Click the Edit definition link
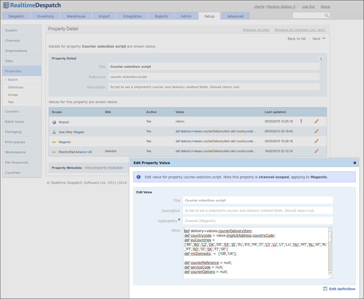Image resolution: width=364 pixels, height=299 pixels. coord(342,289)
